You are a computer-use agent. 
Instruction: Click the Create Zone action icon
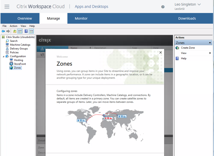177,48
